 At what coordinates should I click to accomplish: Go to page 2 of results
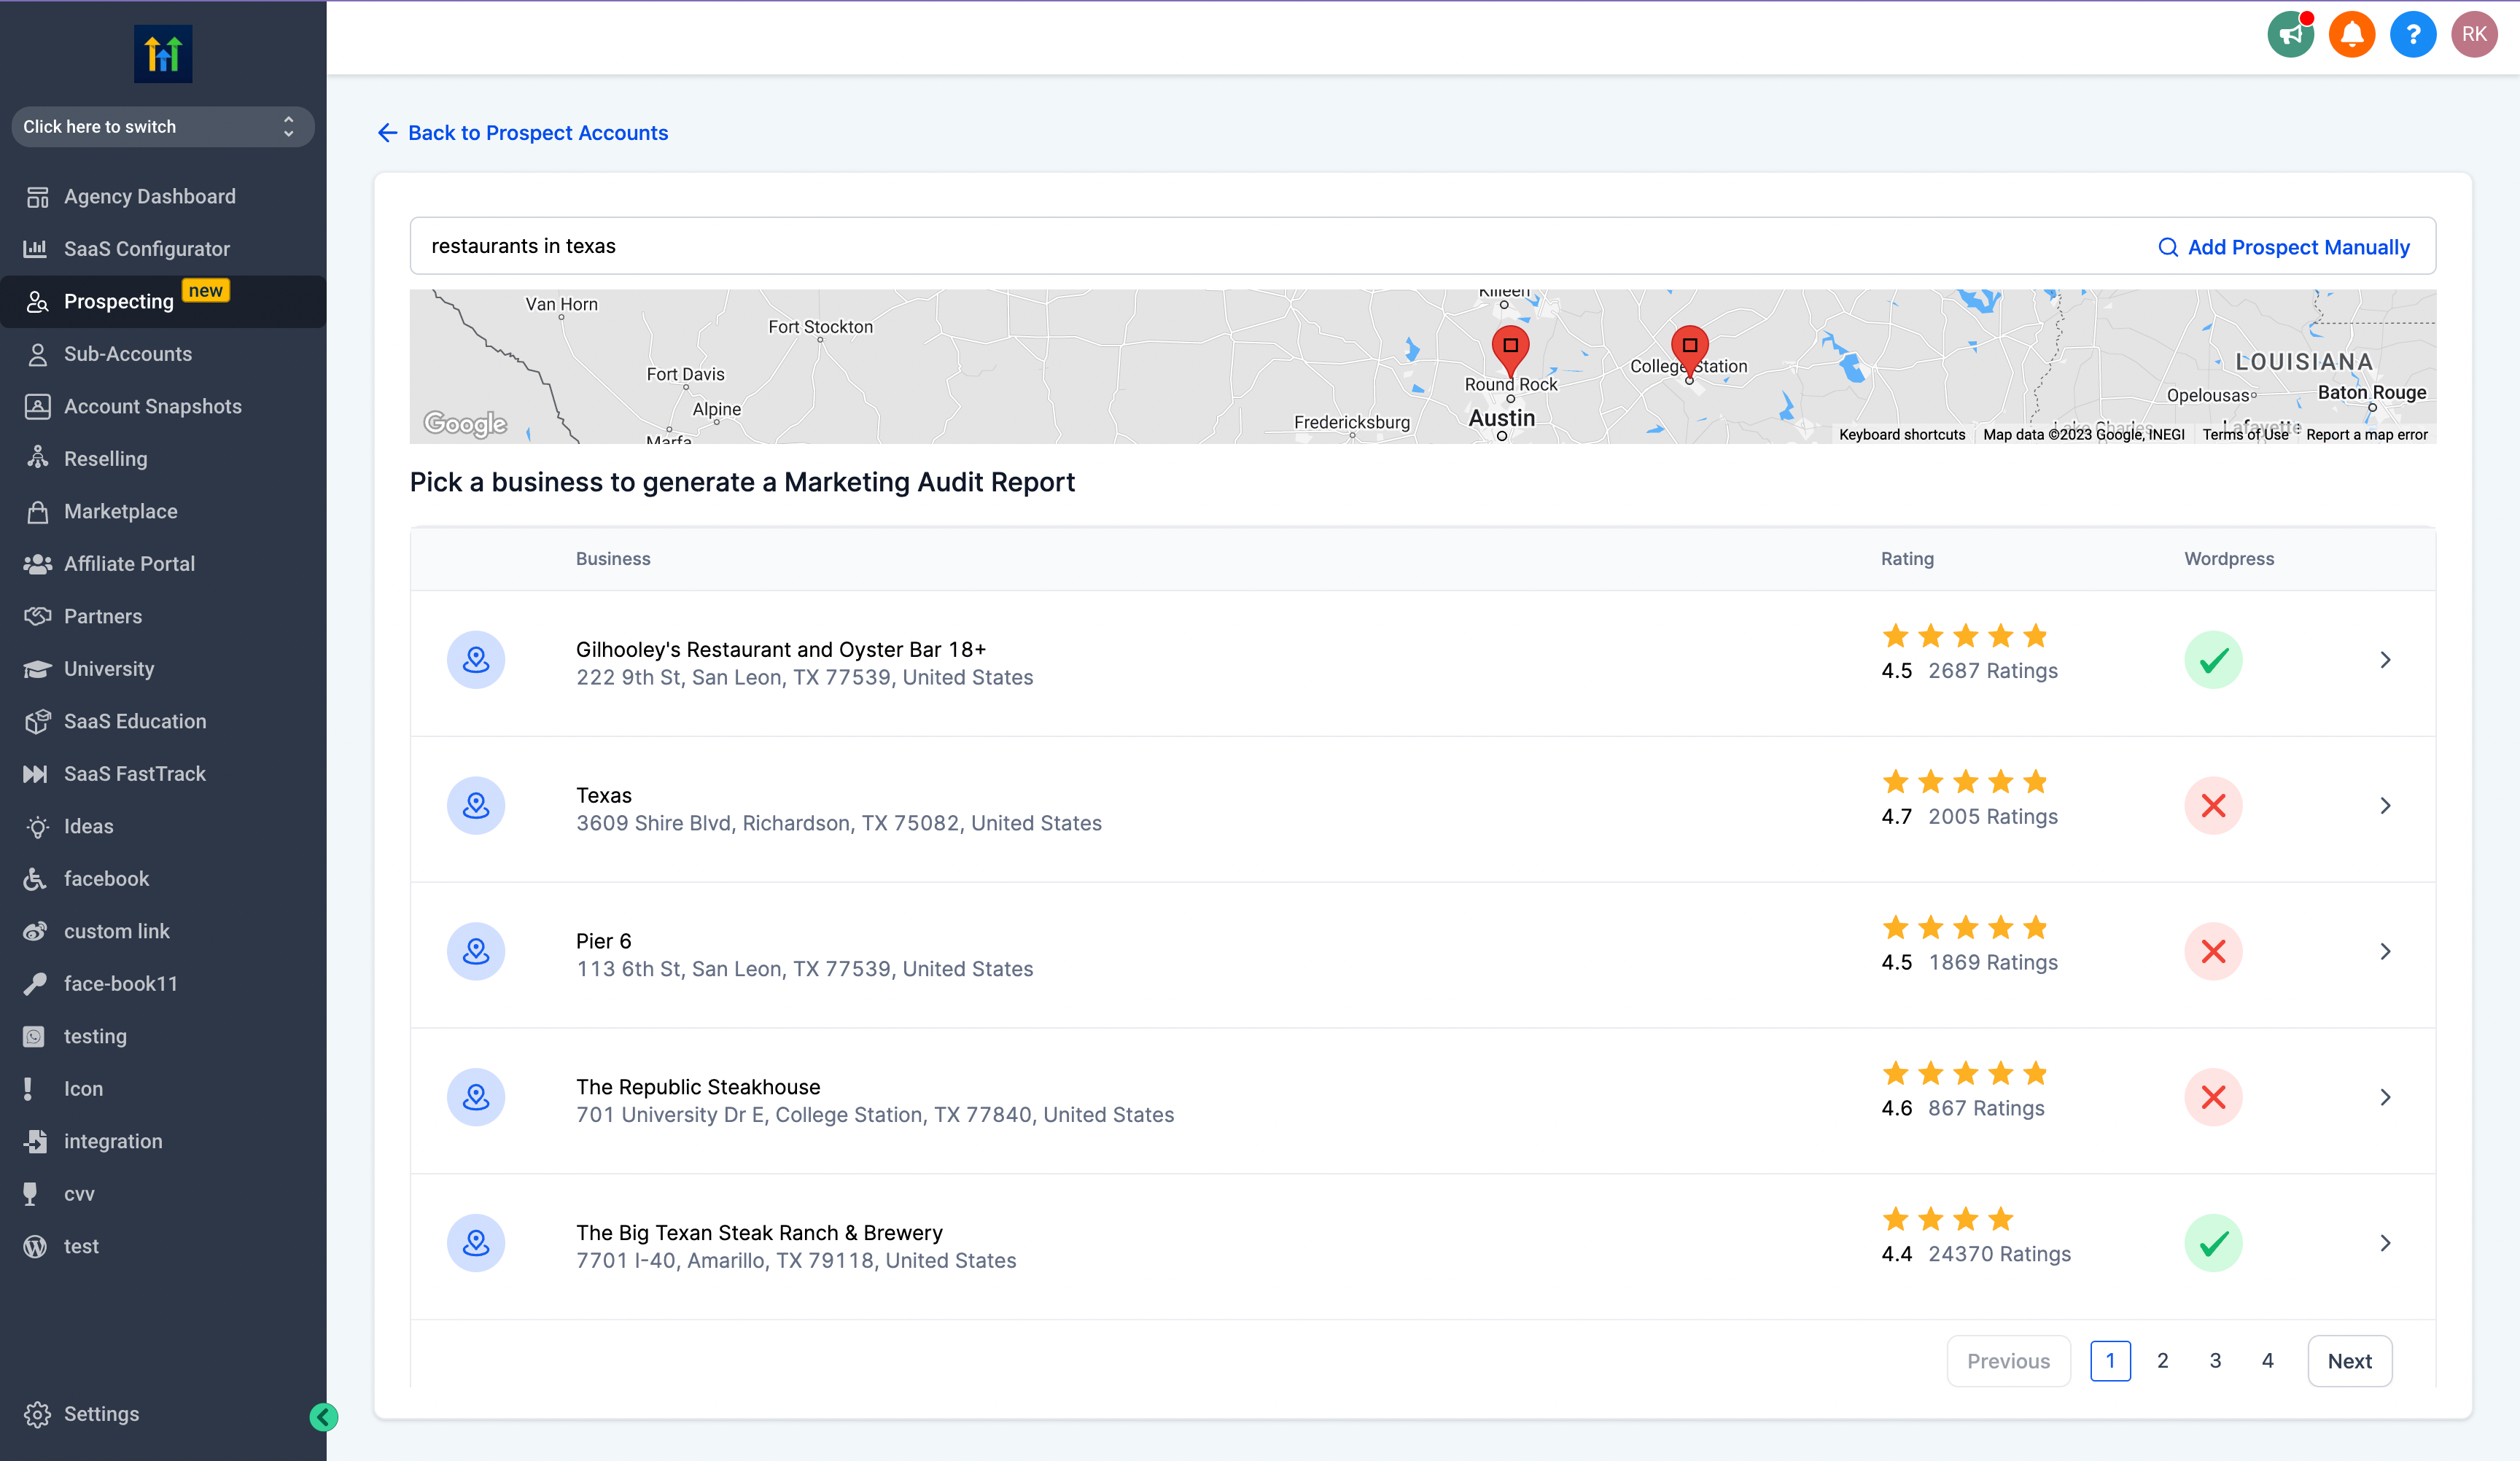[x=2162, y=1361]
